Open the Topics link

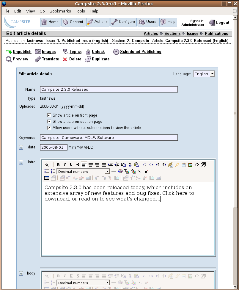click(x=76, y=51)
